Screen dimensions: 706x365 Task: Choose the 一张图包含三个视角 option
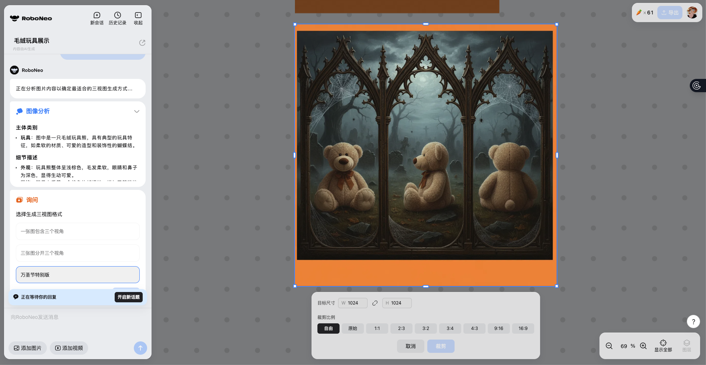click(77, 232)
